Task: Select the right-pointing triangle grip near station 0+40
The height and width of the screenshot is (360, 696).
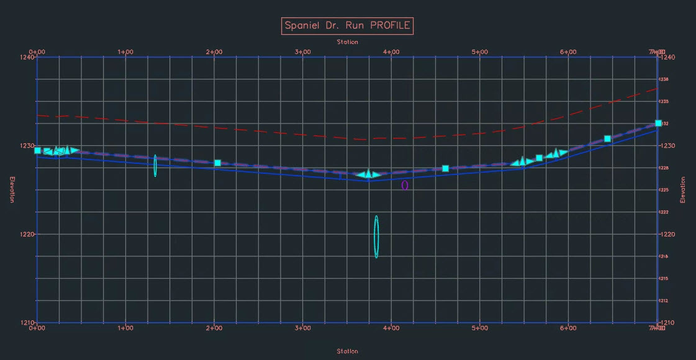Action: pyautogui.click(x=75, y=150)
